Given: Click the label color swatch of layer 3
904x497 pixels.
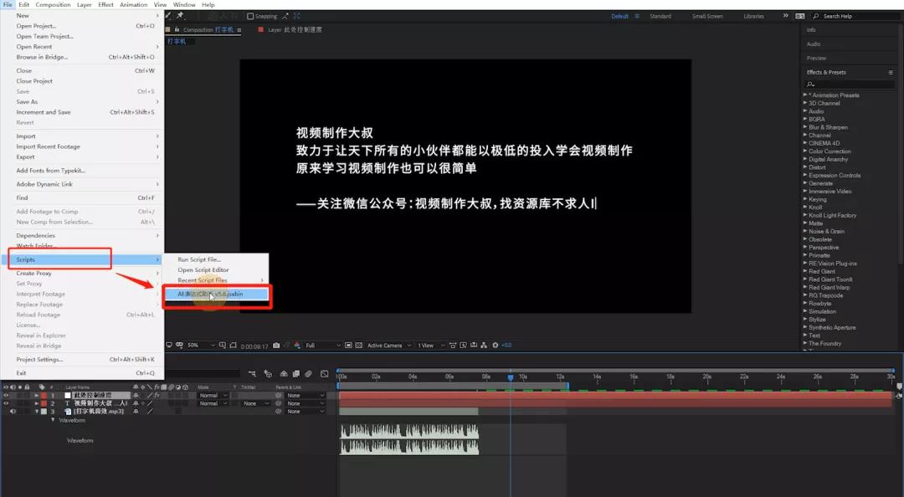Looking at the screenshot, I should (44, 411).
